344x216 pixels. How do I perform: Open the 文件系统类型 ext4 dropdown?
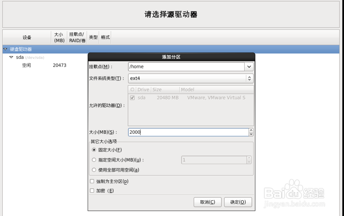250,78
